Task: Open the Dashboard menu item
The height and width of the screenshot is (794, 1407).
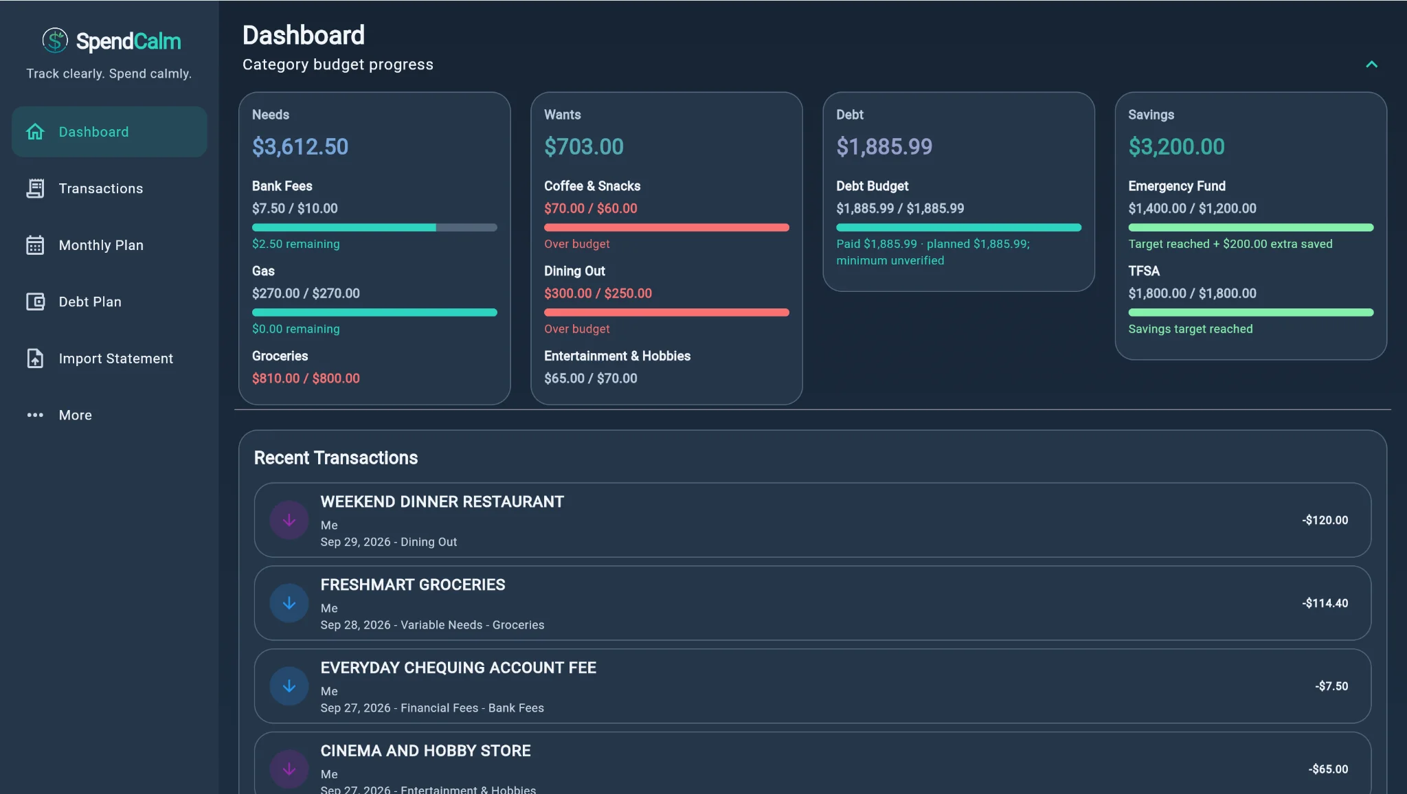Action: (x=109, y=131)
